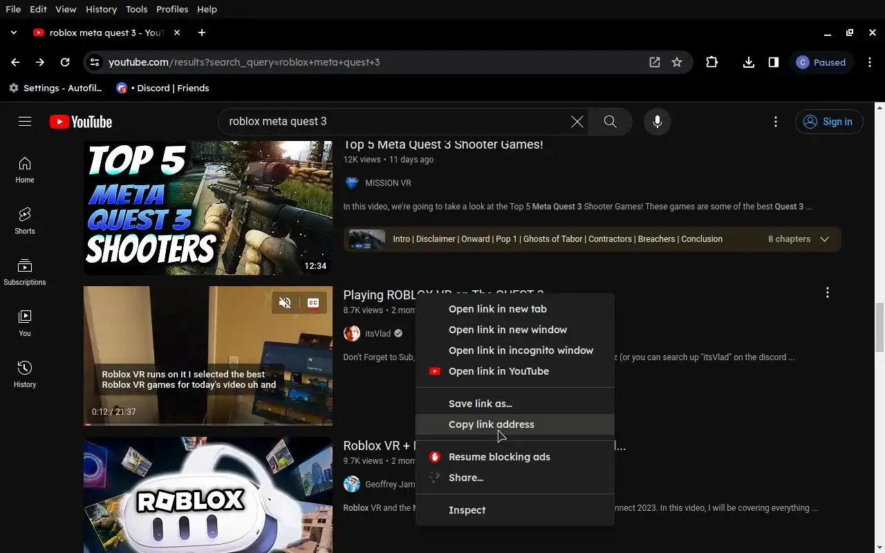
Task: Go to the YouTube logo home link
Action: 81,122
